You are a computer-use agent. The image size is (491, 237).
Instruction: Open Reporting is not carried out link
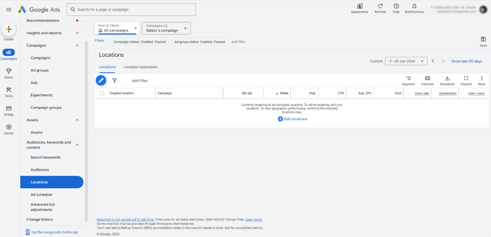(x=125, y=220)
